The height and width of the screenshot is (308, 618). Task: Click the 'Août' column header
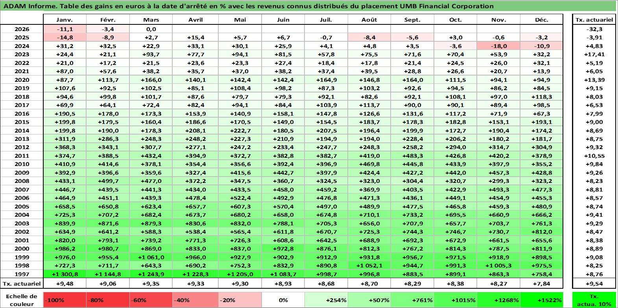(369, 20)
